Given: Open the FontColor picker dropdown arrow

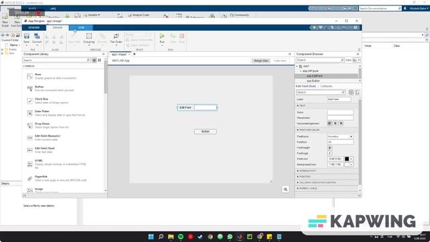Looking at the screenshot, I should click(x=351, y=159).
